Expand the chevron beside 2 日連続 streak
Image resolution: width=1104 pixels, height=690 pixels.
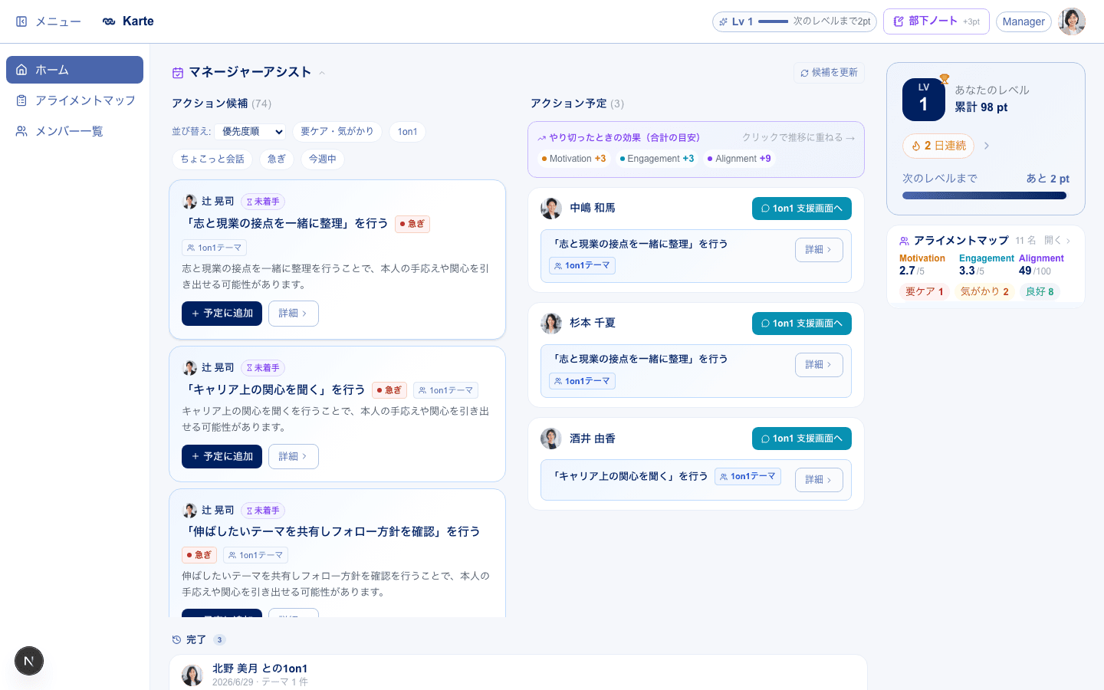[x=987, y=146]
